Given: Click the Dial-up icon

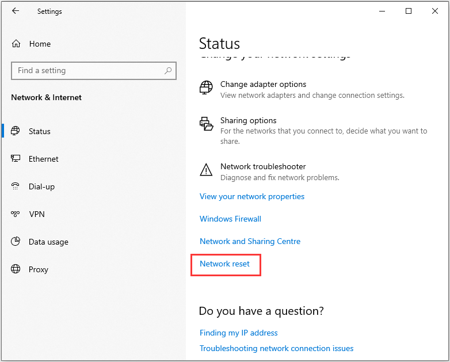Looking at the screenshot, I should (16, 186).
